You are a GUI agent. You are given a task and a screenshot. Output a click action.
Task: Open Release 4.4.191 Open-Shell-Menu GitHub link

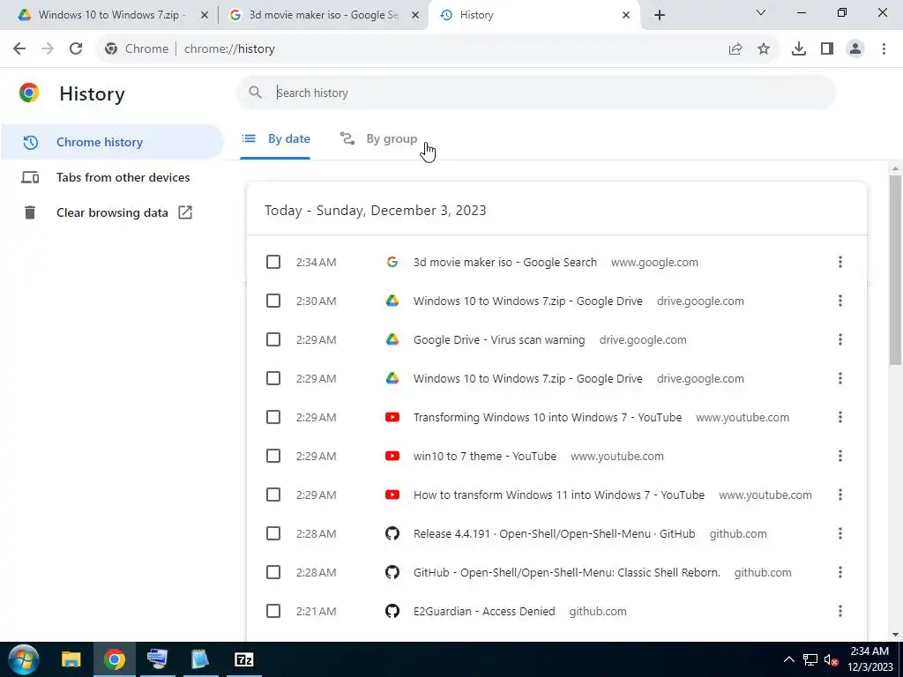tap(554, 533)
